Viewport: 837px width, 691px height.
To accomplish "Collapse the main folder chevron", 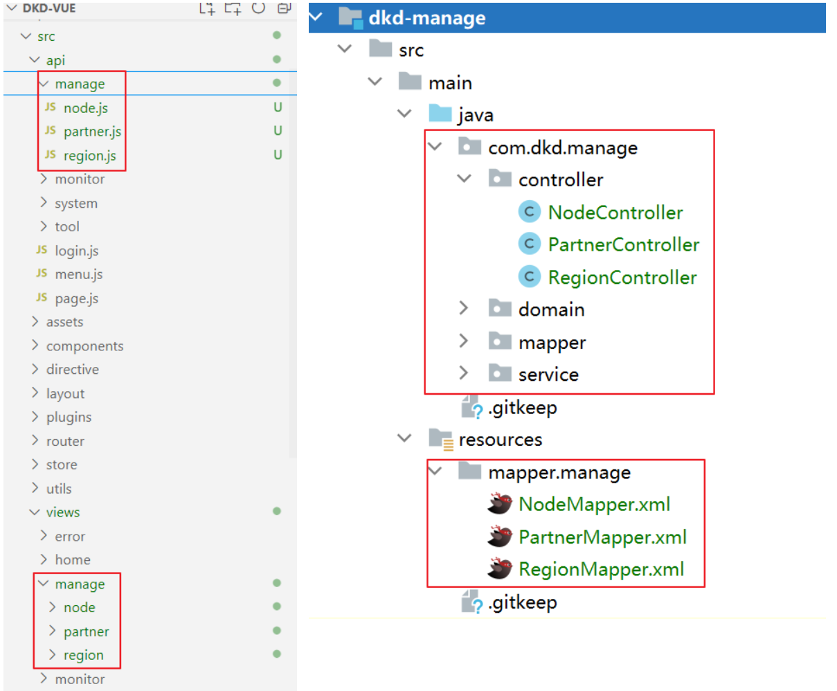I will pyautogui.click(x=375, y=82).
